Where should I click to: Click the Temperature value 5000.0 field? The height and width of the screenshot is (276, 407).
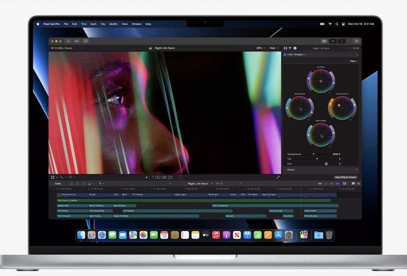[336, 154]
